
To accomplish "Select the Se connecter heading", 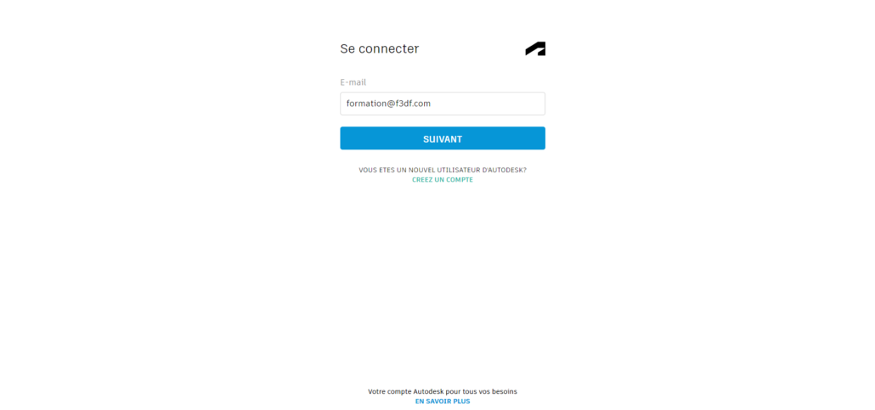I will (x=380, y=48).
